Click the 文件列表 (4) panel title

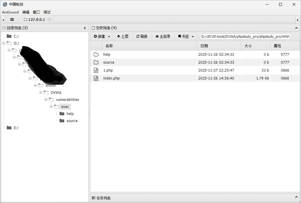(x=106, y=28)
